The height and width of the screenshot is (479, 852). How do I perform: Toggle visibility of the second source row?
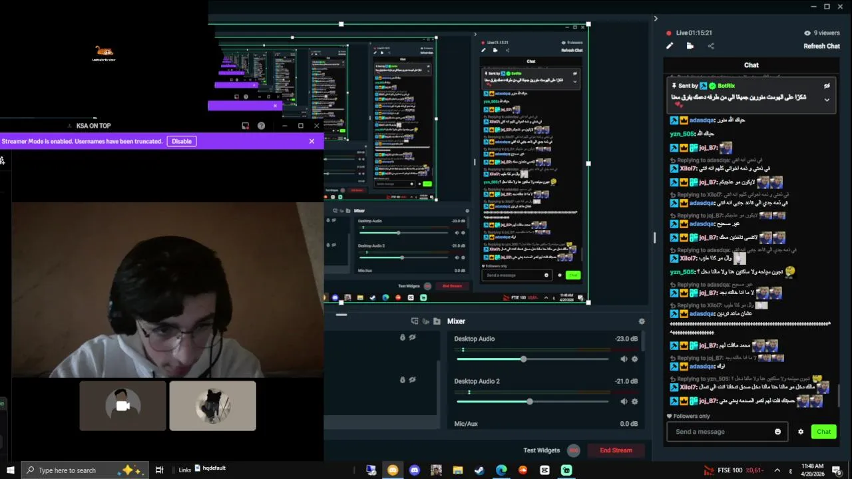(413, 380)
